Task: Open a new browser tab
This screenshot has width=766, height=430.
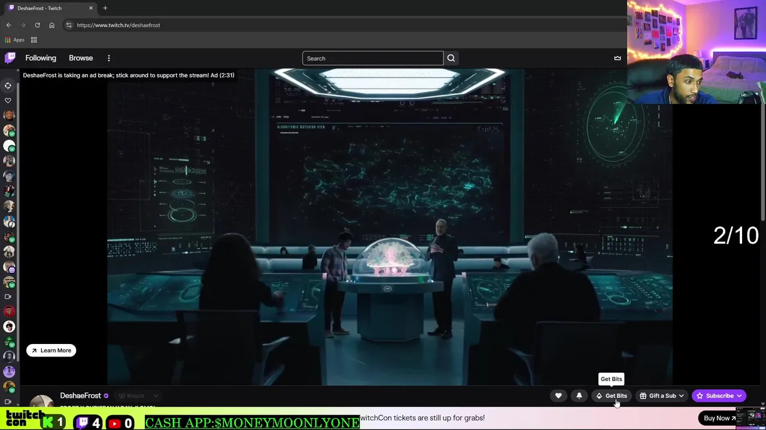Action: (105, 8)
